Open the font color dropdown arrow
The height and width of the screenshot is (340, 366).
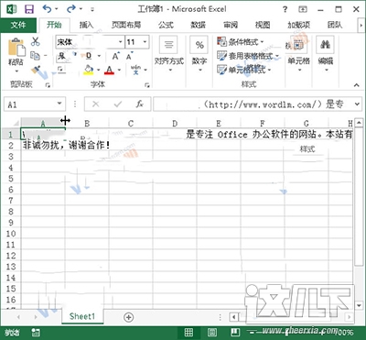click(119, 71)
